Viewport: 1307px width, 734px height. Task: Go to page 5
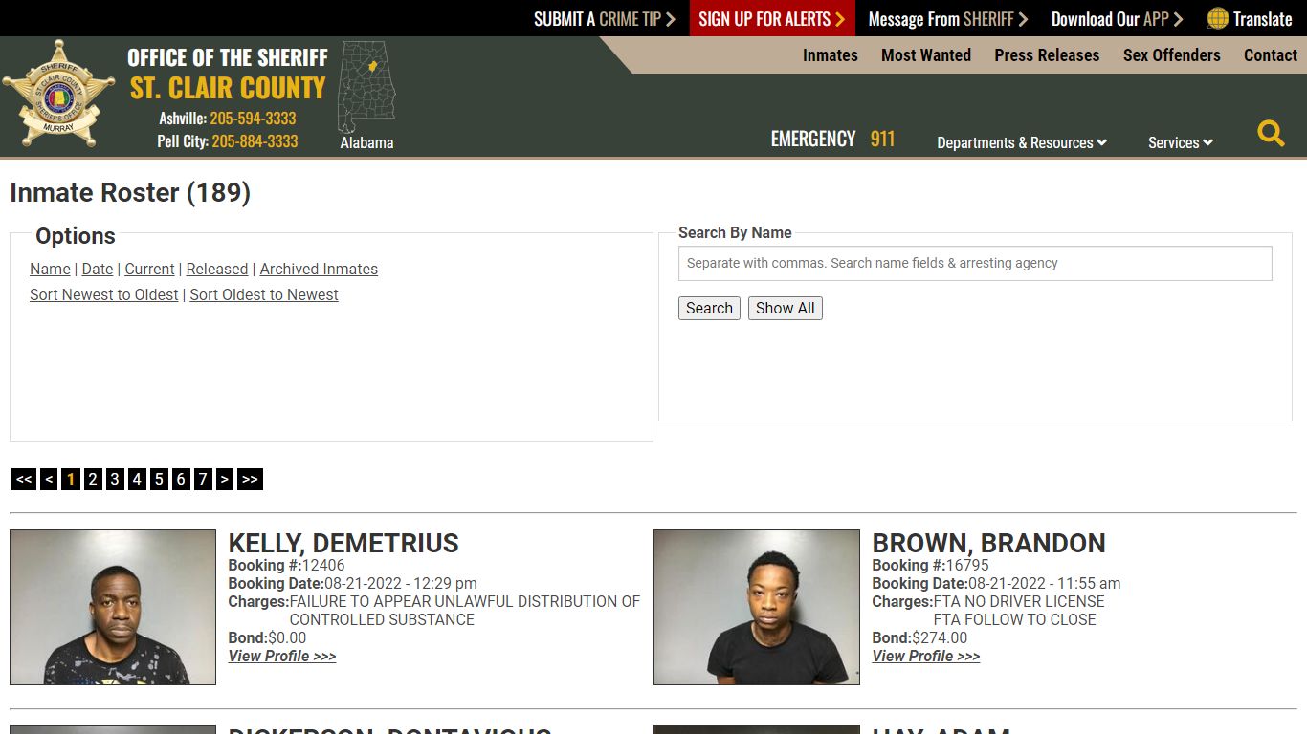159,480
